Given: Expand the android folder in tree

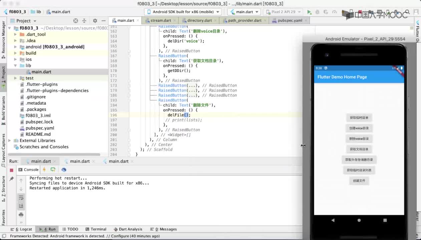Looking at the screenshot, I should pyautogui.click(x=15, y=47).
